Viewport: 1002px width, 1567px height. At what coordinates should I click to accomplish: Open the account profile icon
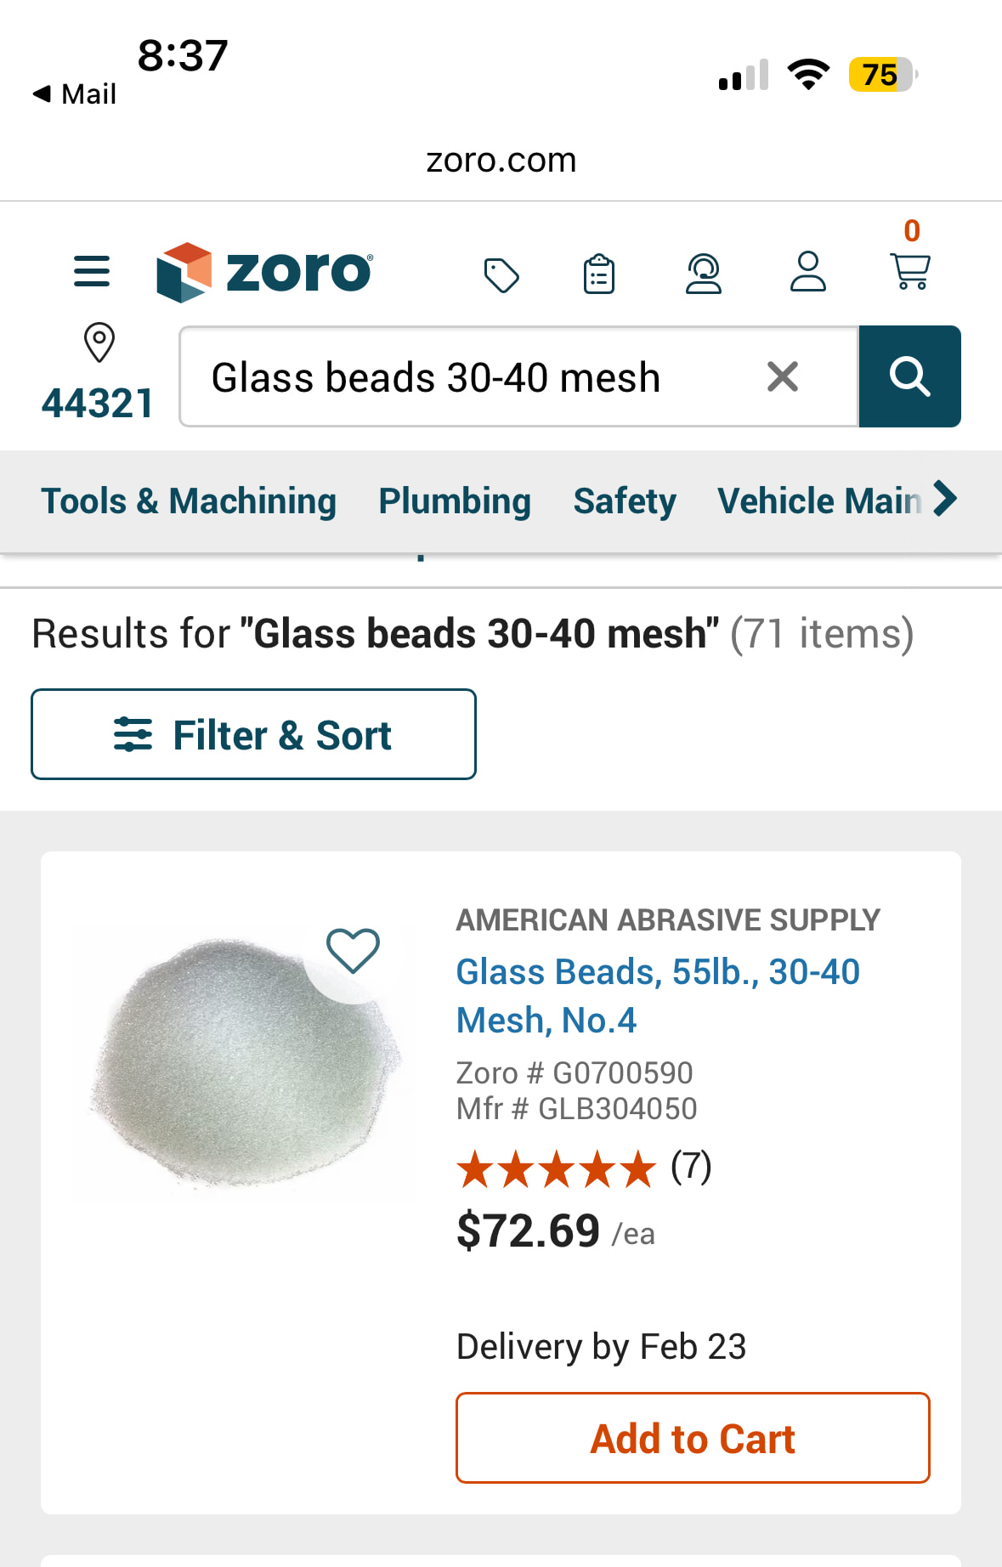(x=807, y=272)
